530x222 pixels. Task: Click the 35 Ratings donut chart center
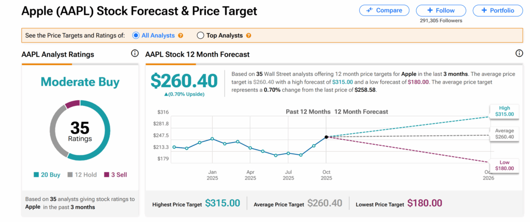80,131
